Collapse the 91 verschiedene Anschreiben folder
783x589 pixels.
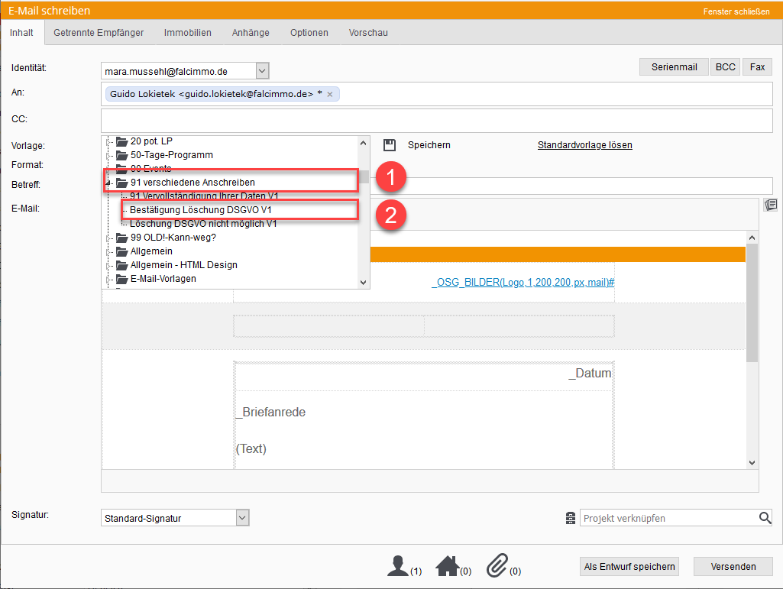108,183
